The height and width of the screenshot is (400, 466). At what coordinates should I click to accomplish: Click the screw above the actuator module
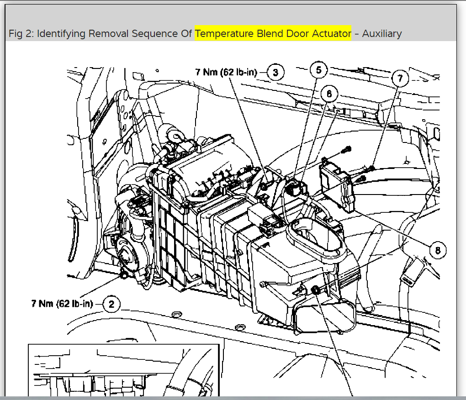click(346, 149)
